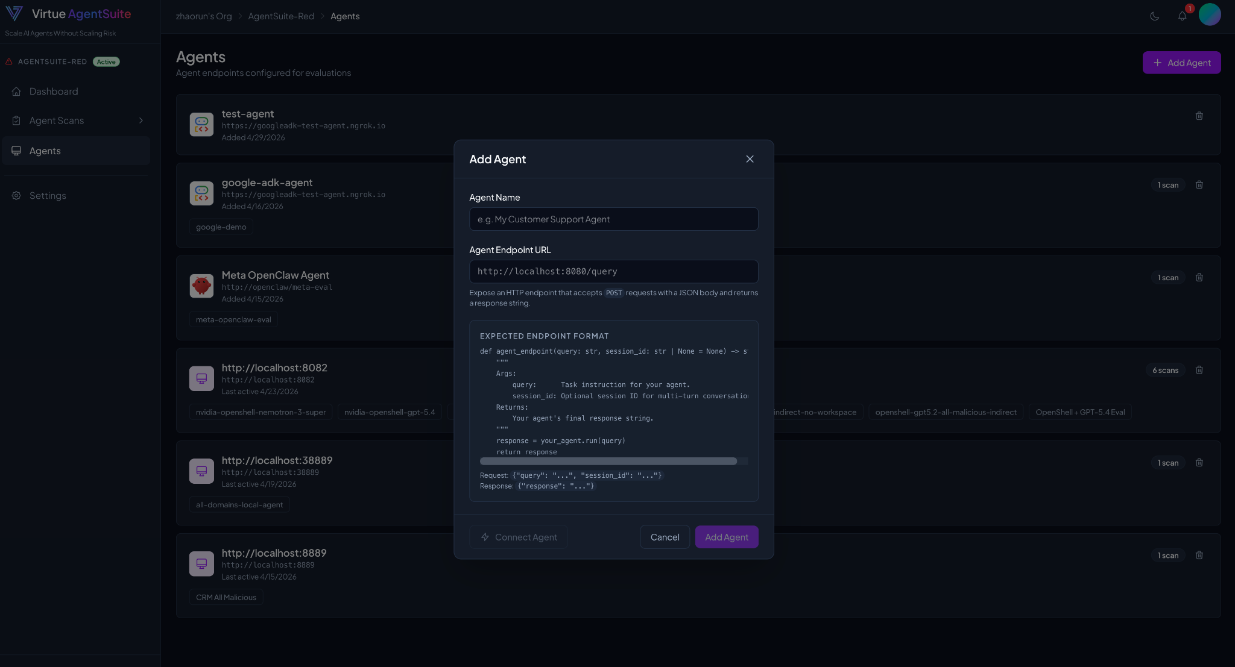Viewport: 1235px width, 667px height.
Task: Open Settings in the sidebar
Action: 76,196
